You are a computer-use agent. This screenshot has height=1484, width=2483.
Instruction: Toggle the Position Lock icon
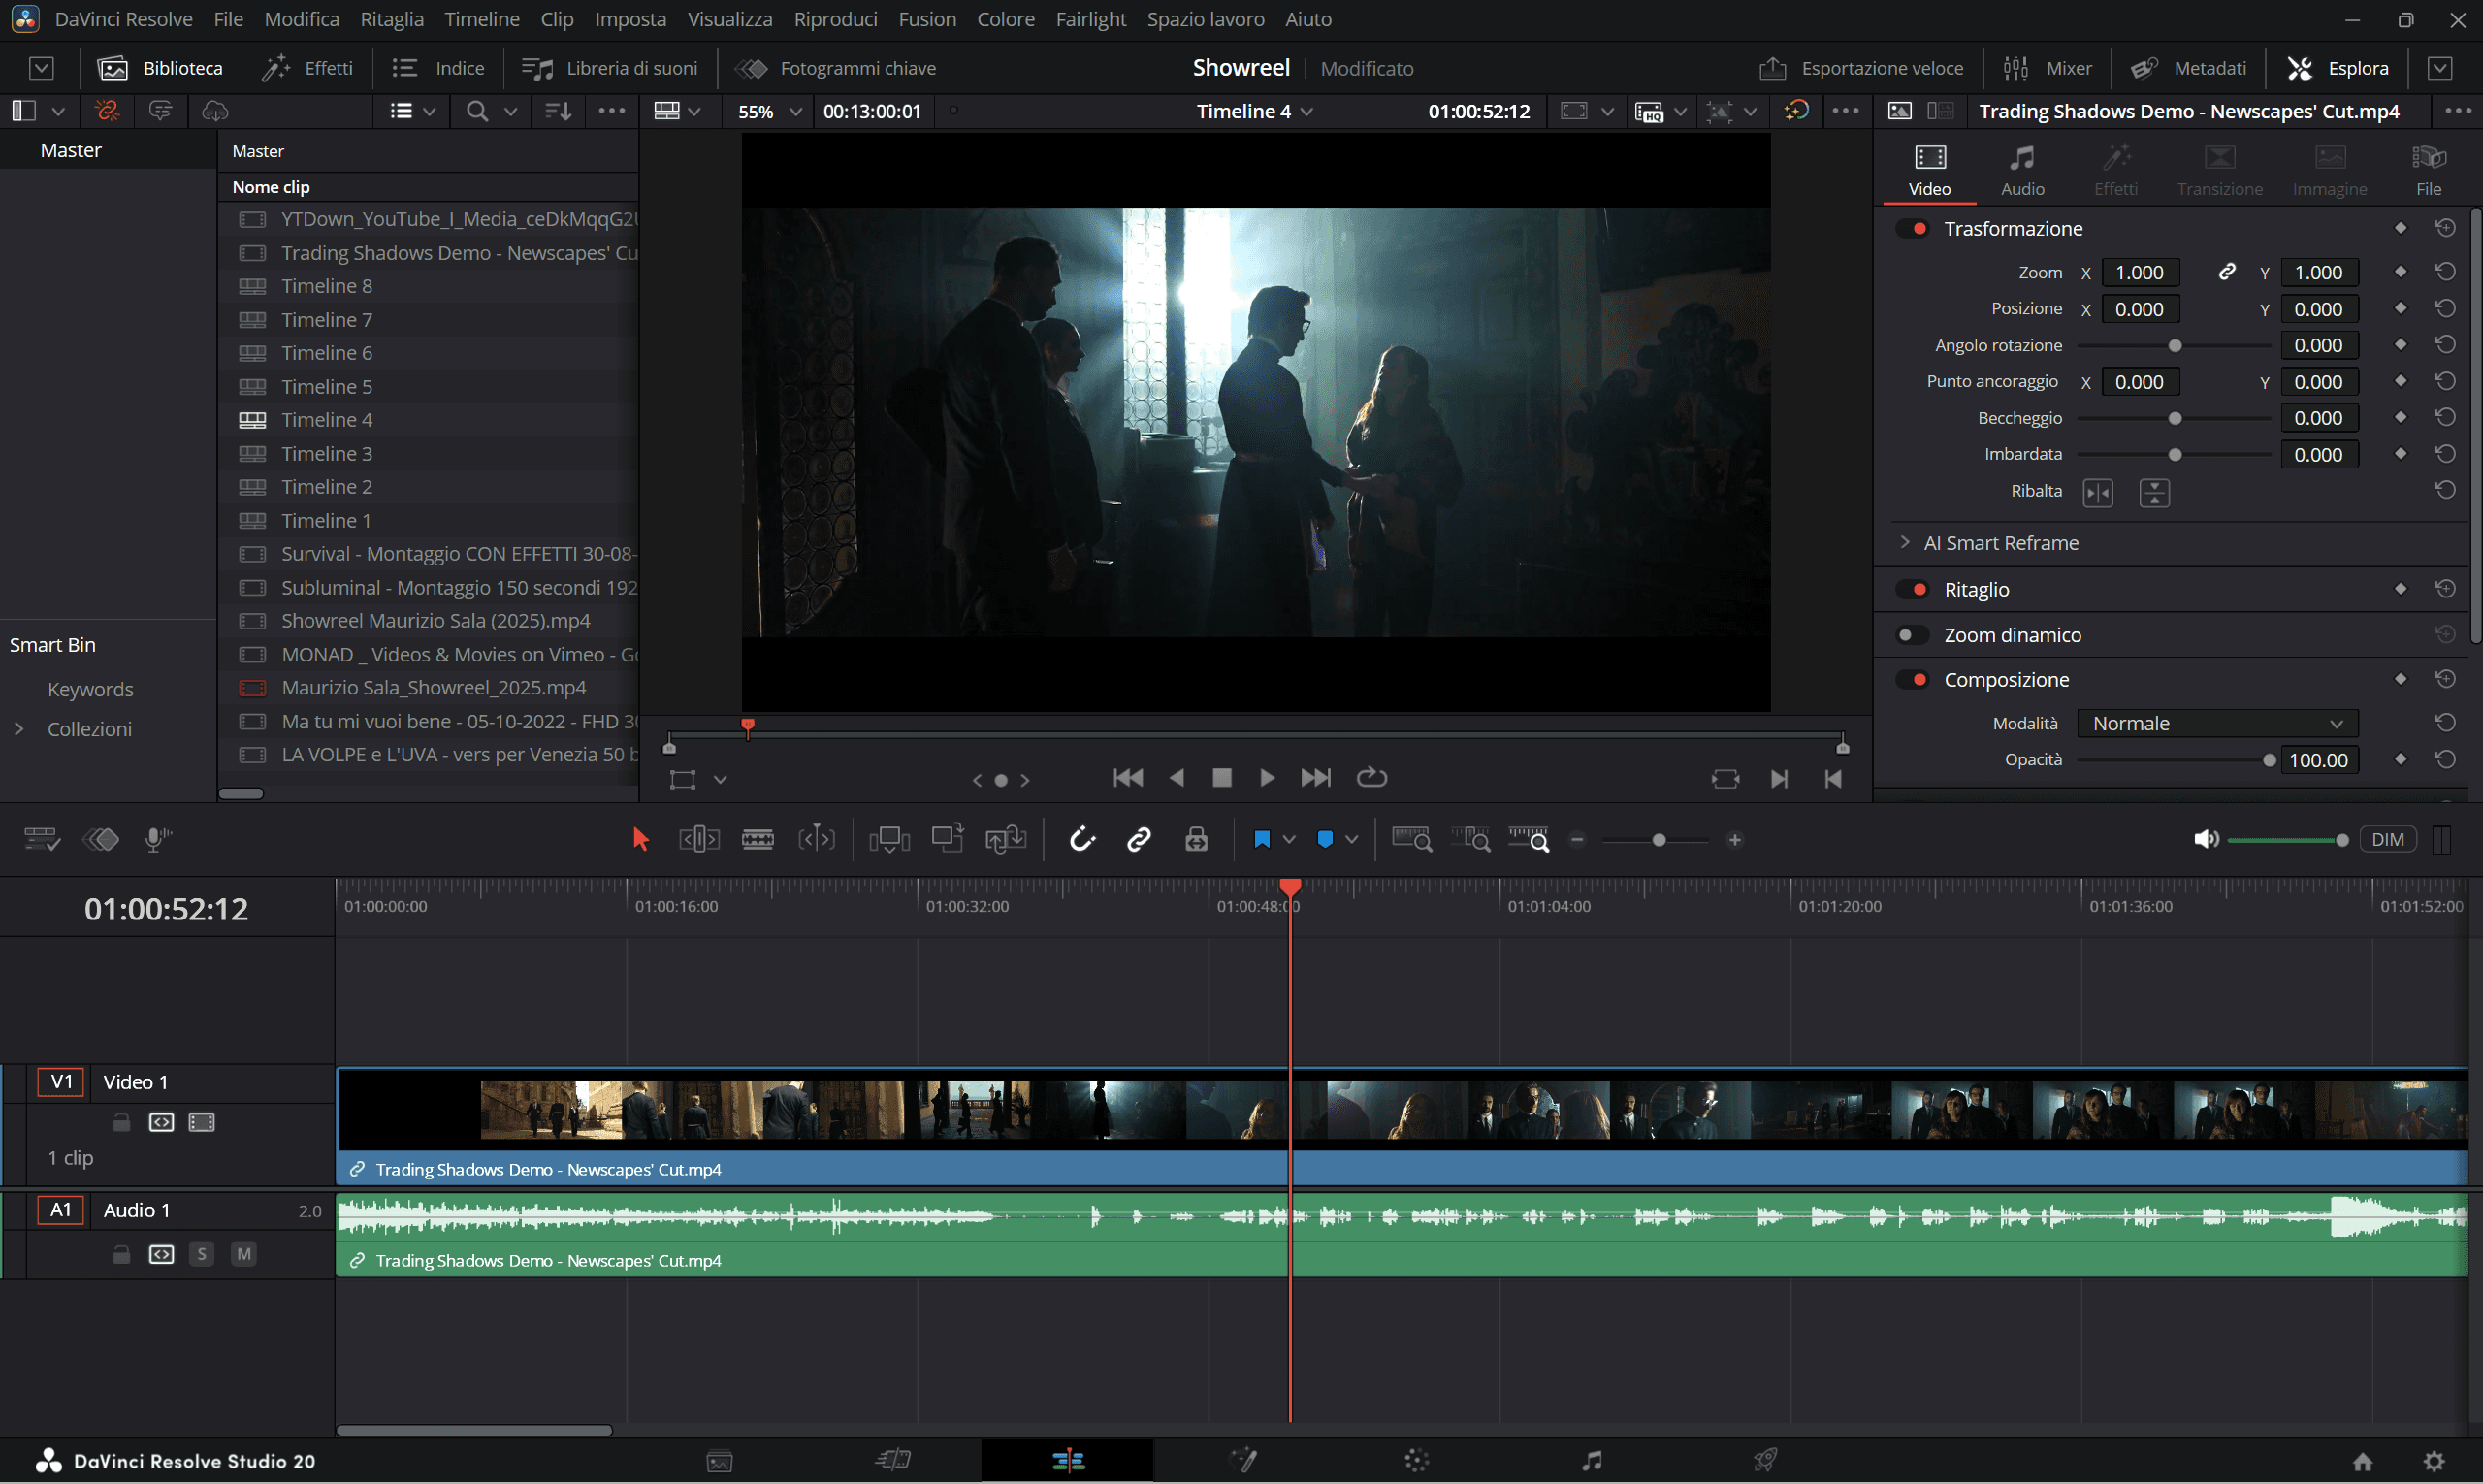(x=1196, y=840)
